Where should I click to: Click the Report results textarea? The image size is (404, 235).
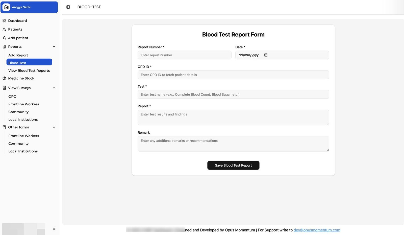[x=233, y=117]
